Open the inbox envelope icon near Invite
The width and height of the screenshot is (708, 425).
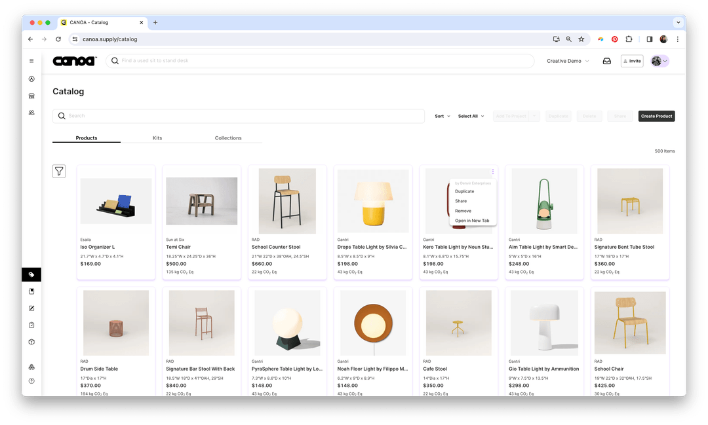point(606,61)
